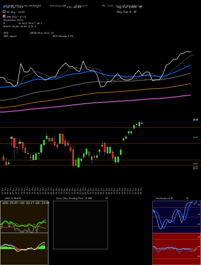This screenshot has width=201, height=265.
Task: Click the '50 Day - 52.05' legend text
Action: [x=15, y=12]
